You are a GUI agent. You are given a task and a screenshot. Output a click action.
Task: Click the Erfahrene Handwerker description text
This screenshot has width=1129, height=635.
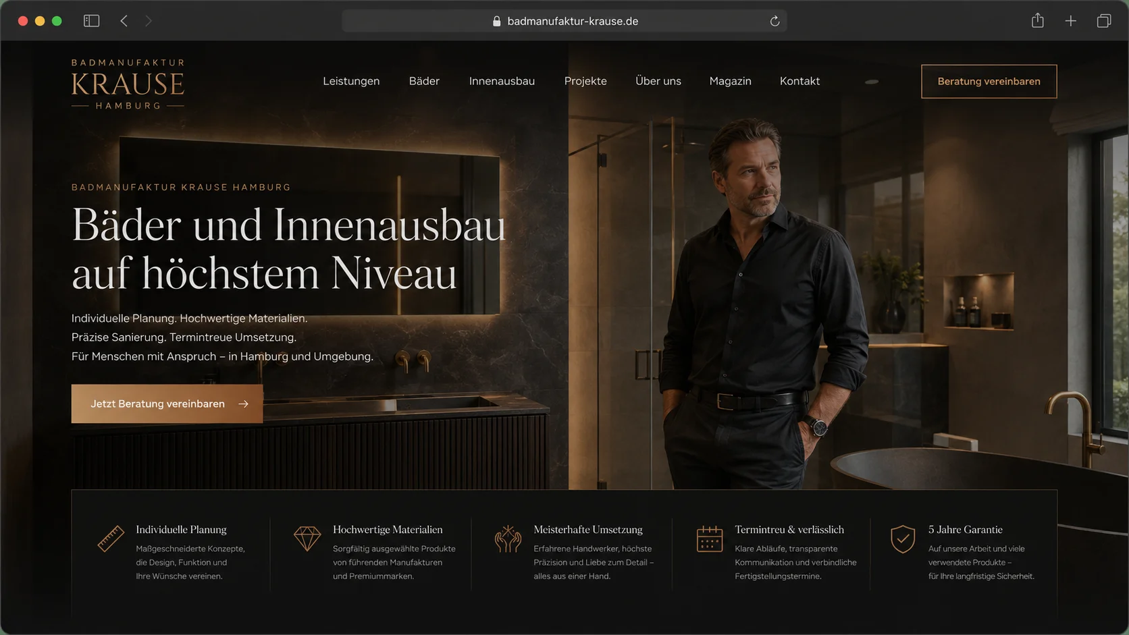coord(594,562)
